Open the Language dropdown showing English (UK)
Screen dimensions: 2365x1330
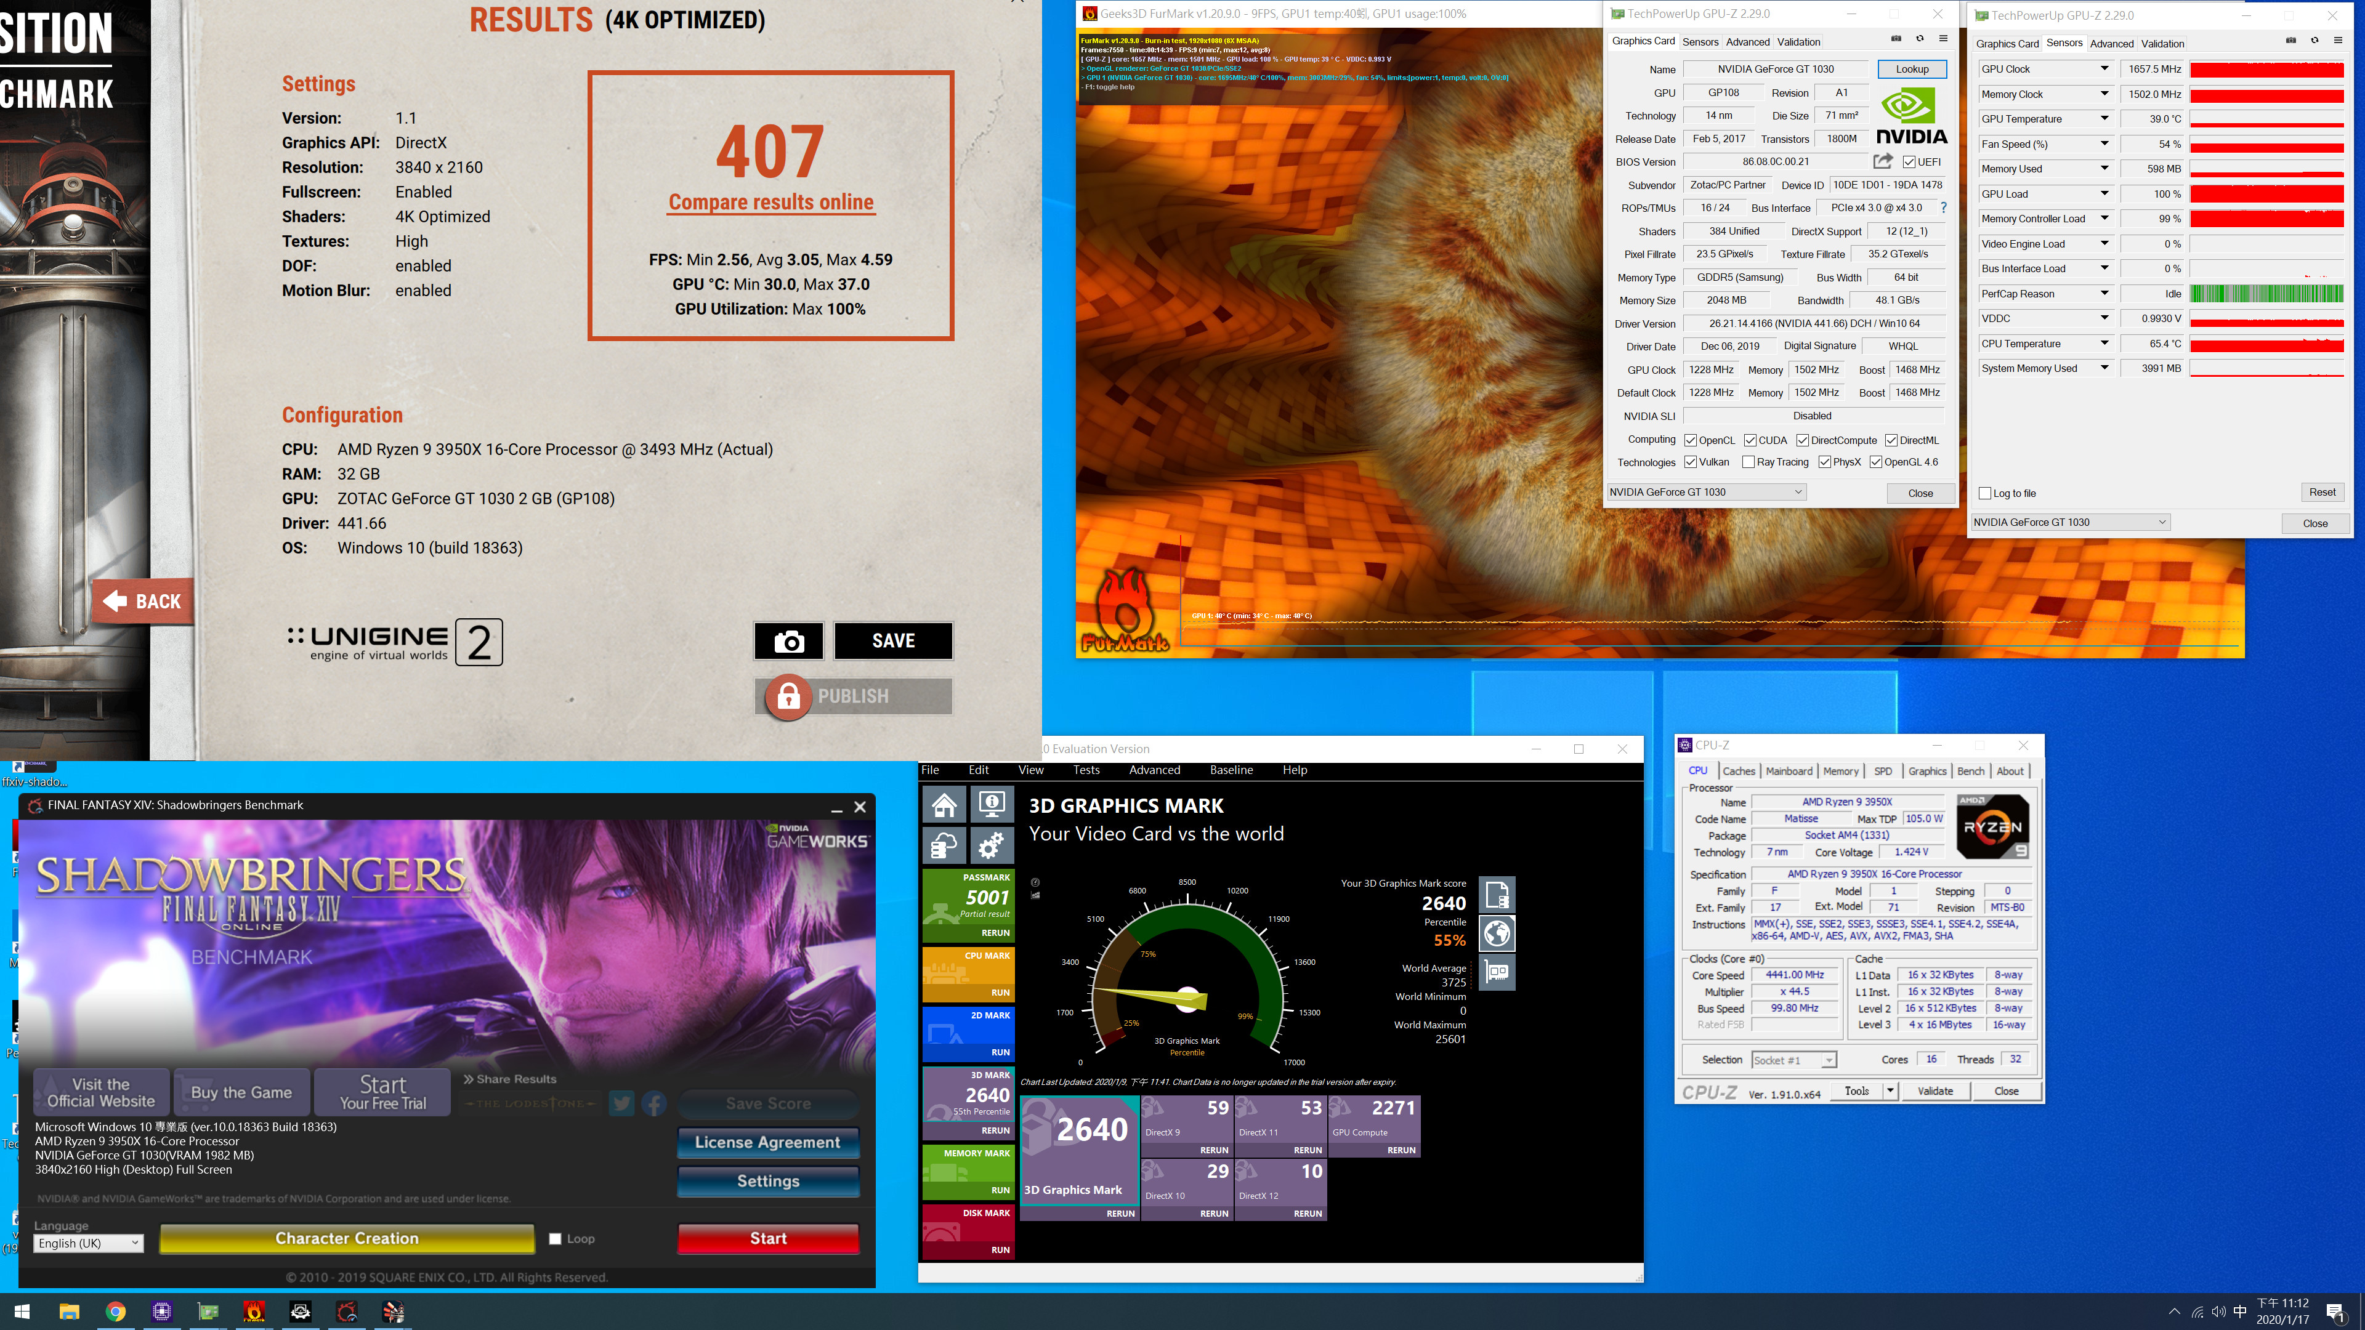(x=88, y=1243)
